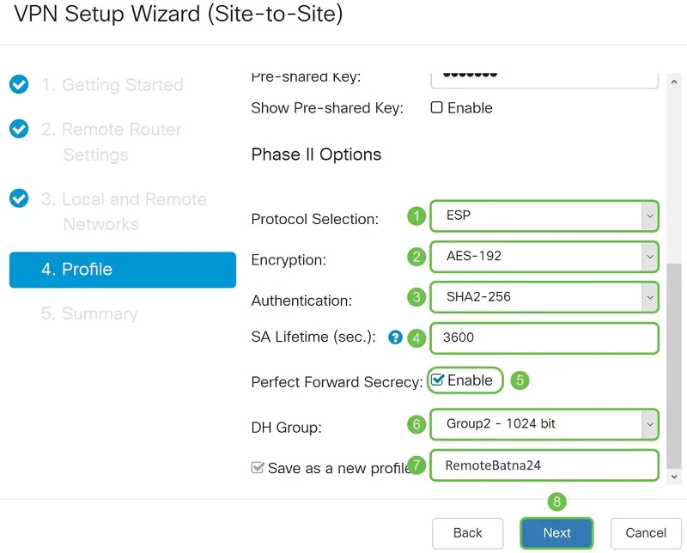Click the Next button

(x=556, y=532)
